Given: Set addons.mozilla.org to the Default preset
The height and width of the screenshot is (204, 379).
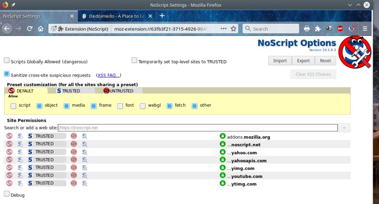Looking at the screenshot, I should (9, 136).
